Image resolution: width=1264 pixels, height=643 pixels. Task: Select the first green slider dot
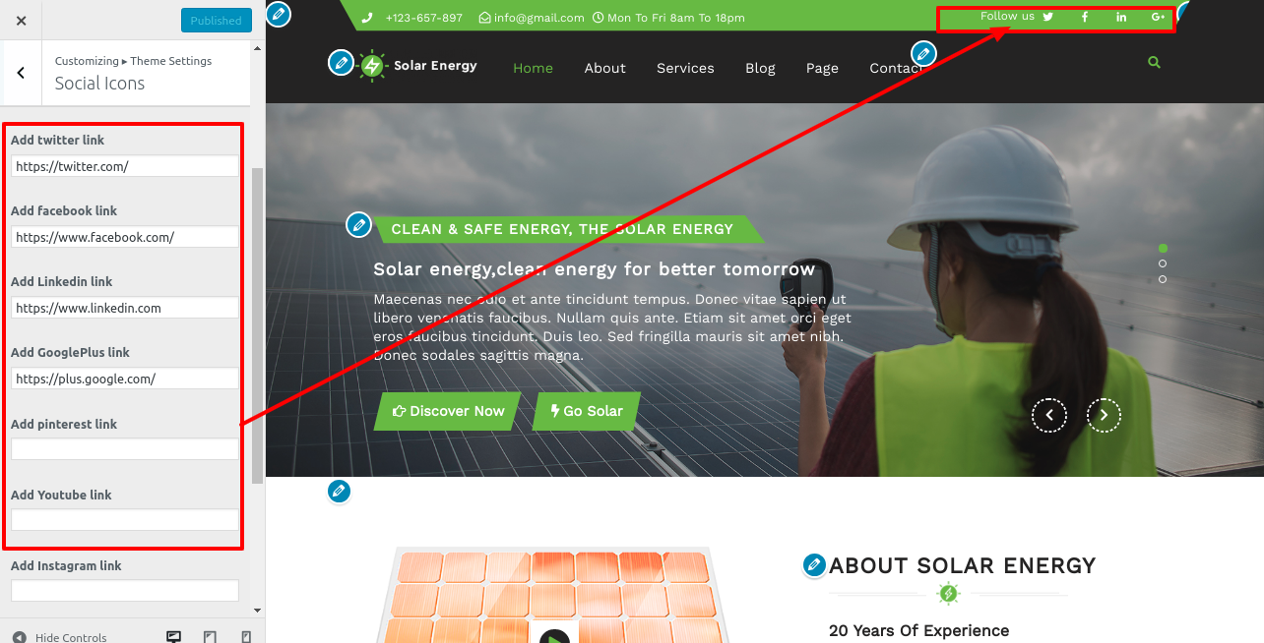click(x=1163, y=248)
